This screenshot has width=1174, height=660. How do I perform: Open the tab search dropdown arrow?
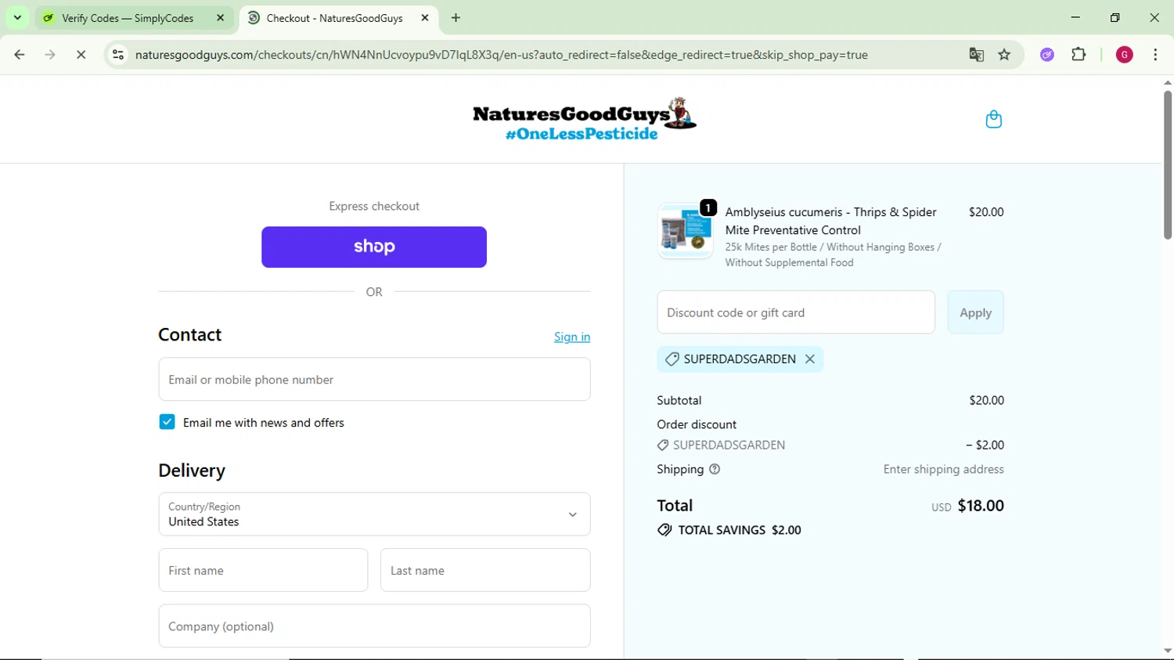coord(17,18)
